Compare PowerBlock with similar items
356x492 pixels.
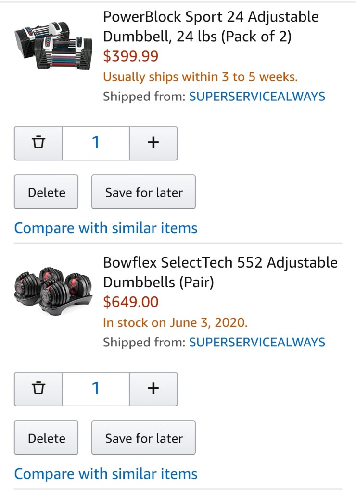(106, 228)
